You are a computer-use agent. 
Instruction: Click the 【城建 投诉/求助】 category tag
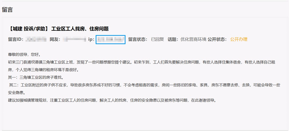tap(29, 29)
